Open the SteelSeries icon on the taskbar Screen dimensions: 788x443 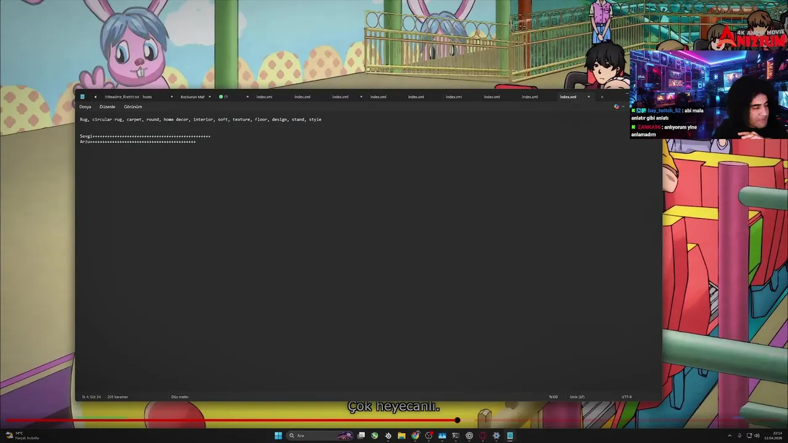pos(388,436)
